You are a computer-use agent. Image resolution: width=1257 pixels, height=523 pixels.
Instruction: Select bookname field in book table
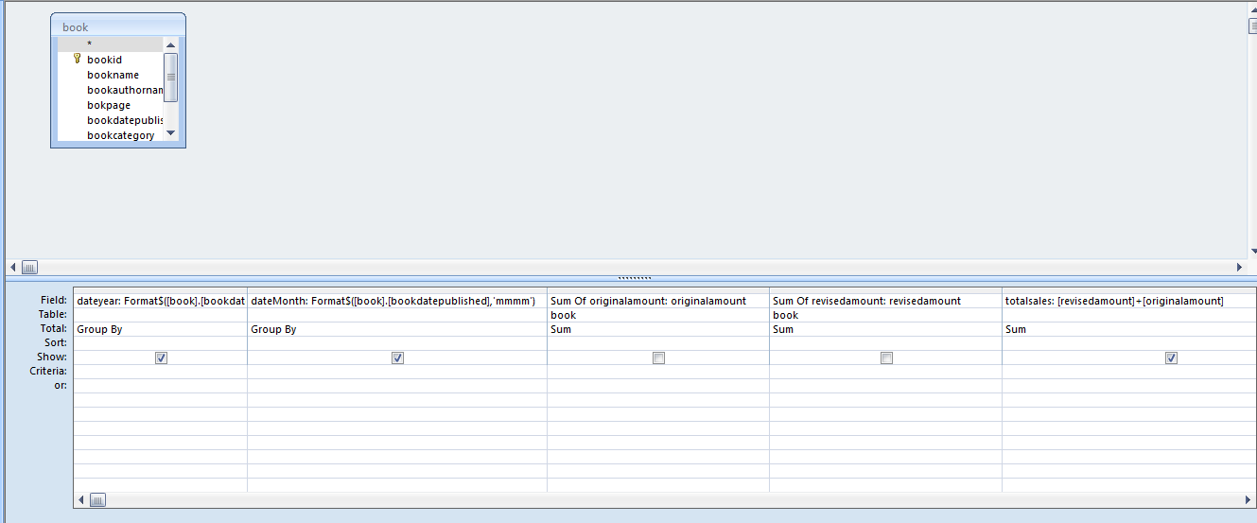click(111, 75)
